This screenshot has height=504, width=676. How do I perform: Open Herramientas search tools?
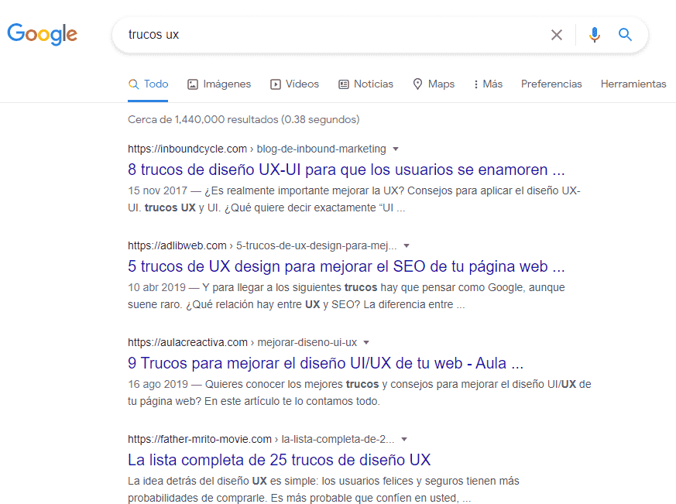click(x=633, y=84)
